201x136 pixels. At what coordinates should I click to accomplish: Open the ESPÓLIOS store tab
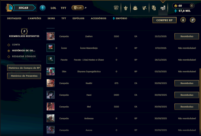pos(78,18)
